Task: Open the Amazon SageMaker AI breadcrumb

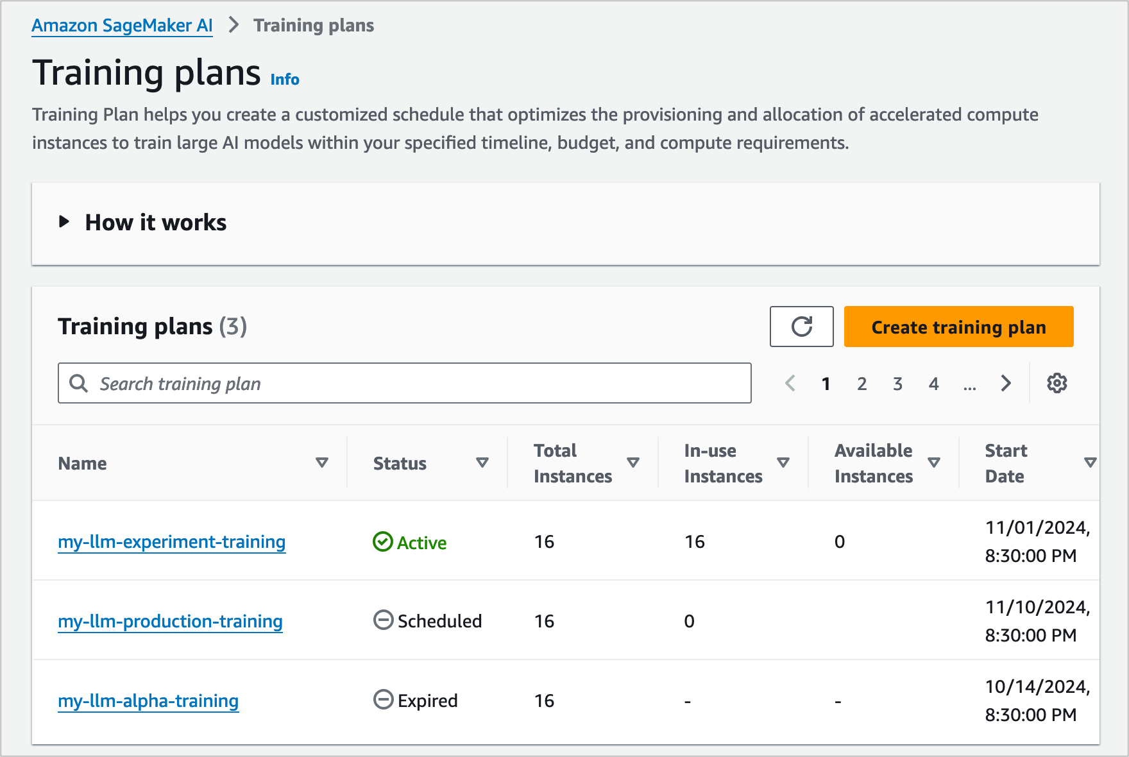Action: [x=122, y=26]
